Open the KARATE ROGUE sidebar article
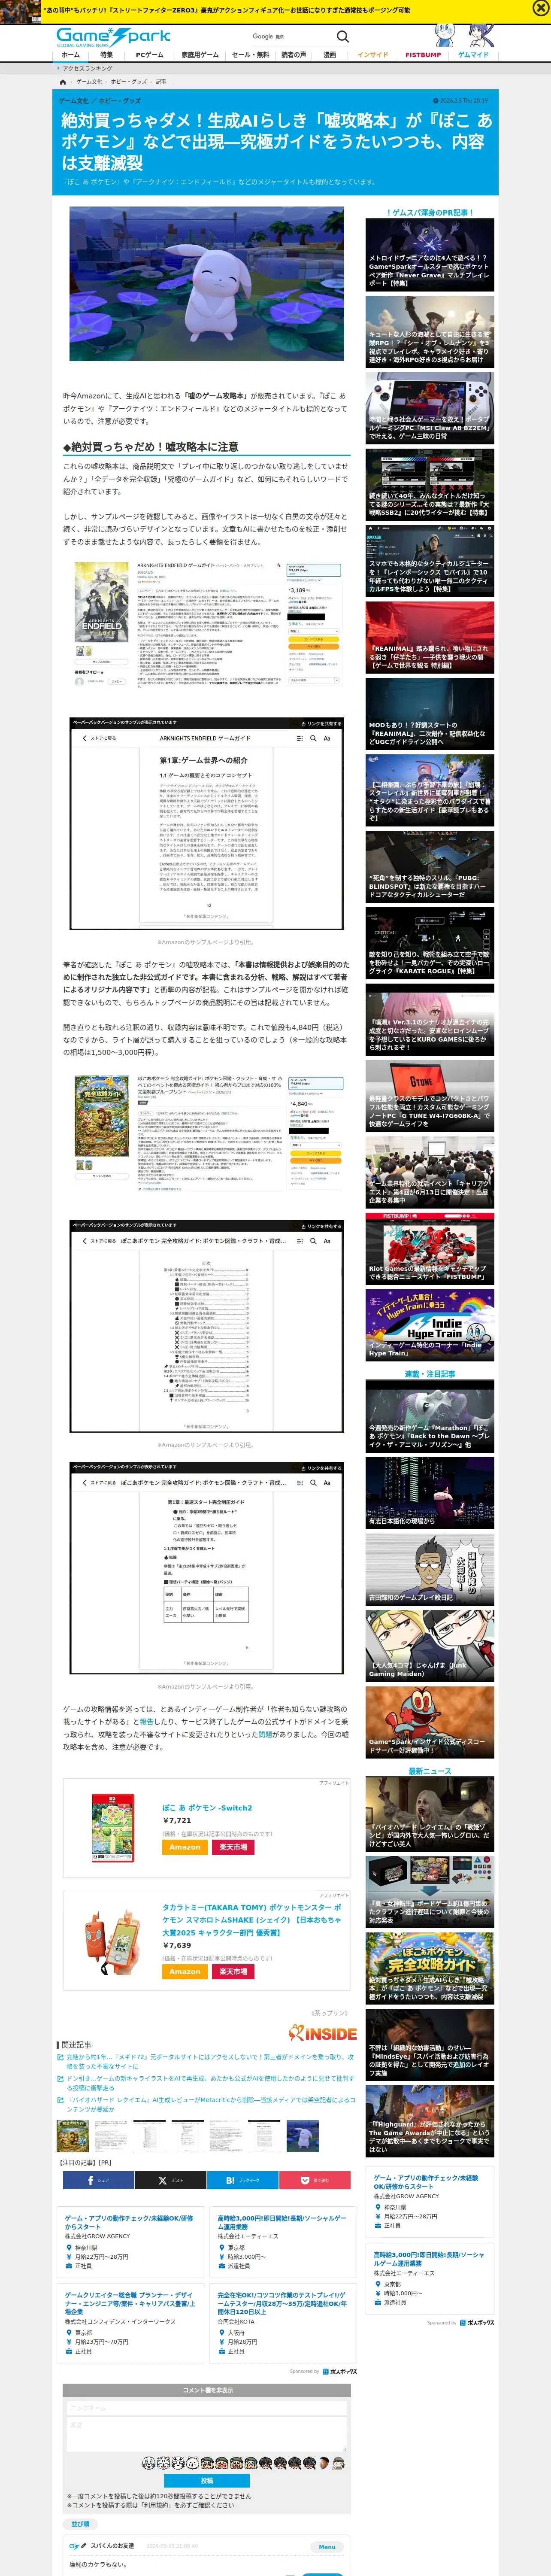This screenshot has height=2576, width=551. point(429,943)
